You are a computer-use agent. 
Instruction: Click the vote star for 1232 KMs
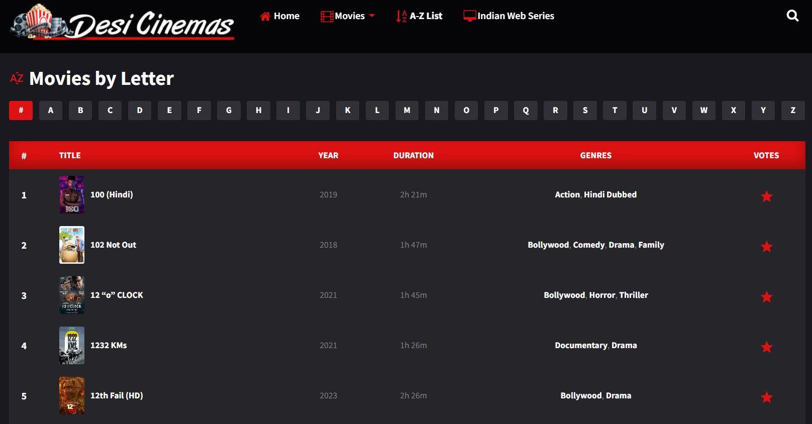[x=766, y=347]
